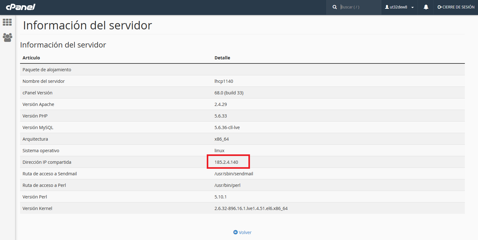Click the Artículo column header
Image resolution: width=478 pixels, height=240 pixels.
point(31,58)
